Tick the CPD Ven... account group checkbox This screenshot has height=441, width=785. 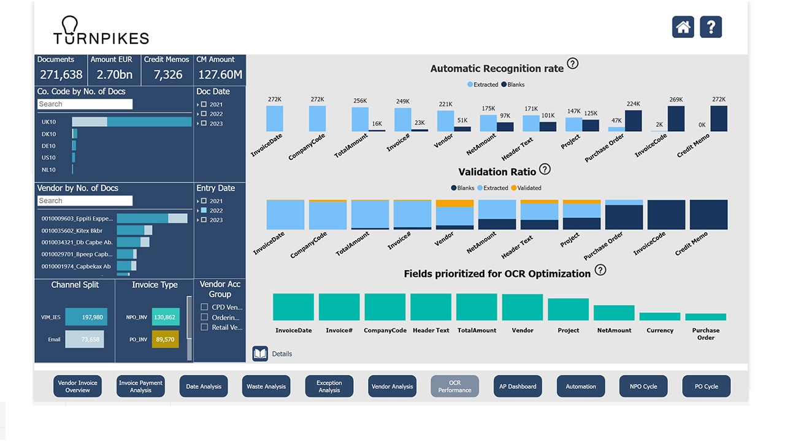(205, 307)
